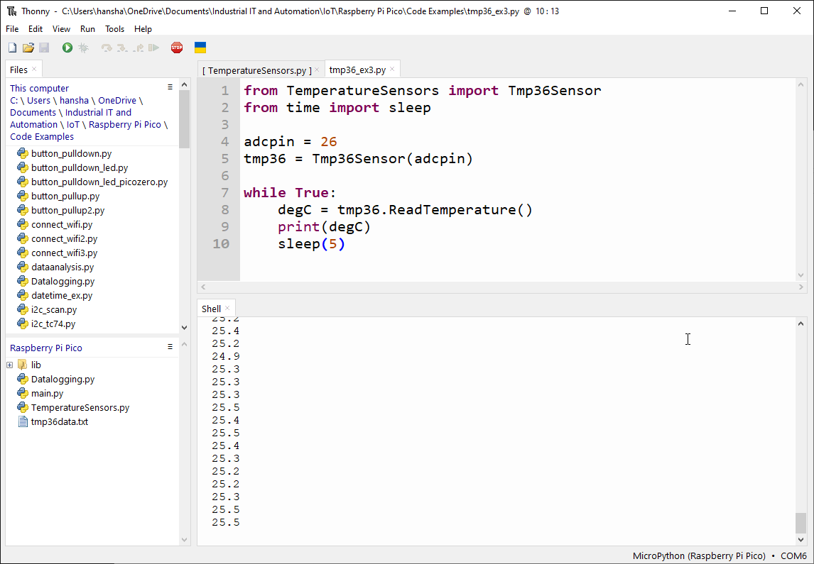Viewport: 814px width, 564px height.
Task: Navigate to the IoT path segment
Action: (73, 124)
